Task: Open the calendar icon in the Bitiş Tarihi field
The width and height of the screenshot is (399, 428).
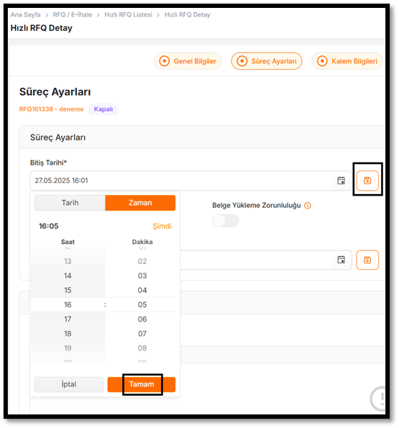Action: tap(341, 181)
